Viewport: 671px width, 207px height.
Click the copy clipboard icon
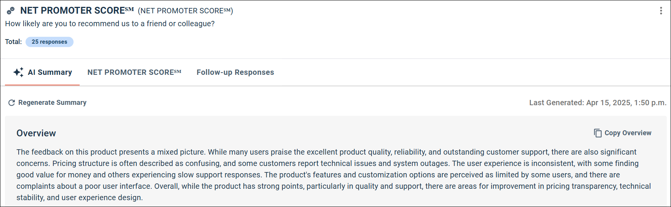tap(597, 133)
